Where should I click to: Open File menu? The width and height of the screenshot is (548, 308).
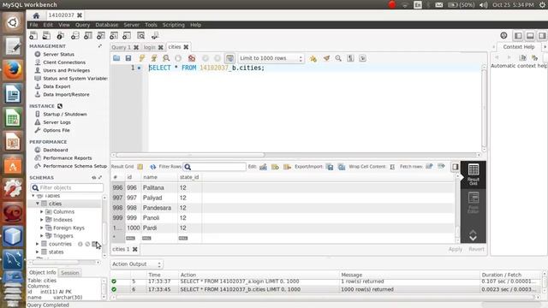[x=33, y=25]
